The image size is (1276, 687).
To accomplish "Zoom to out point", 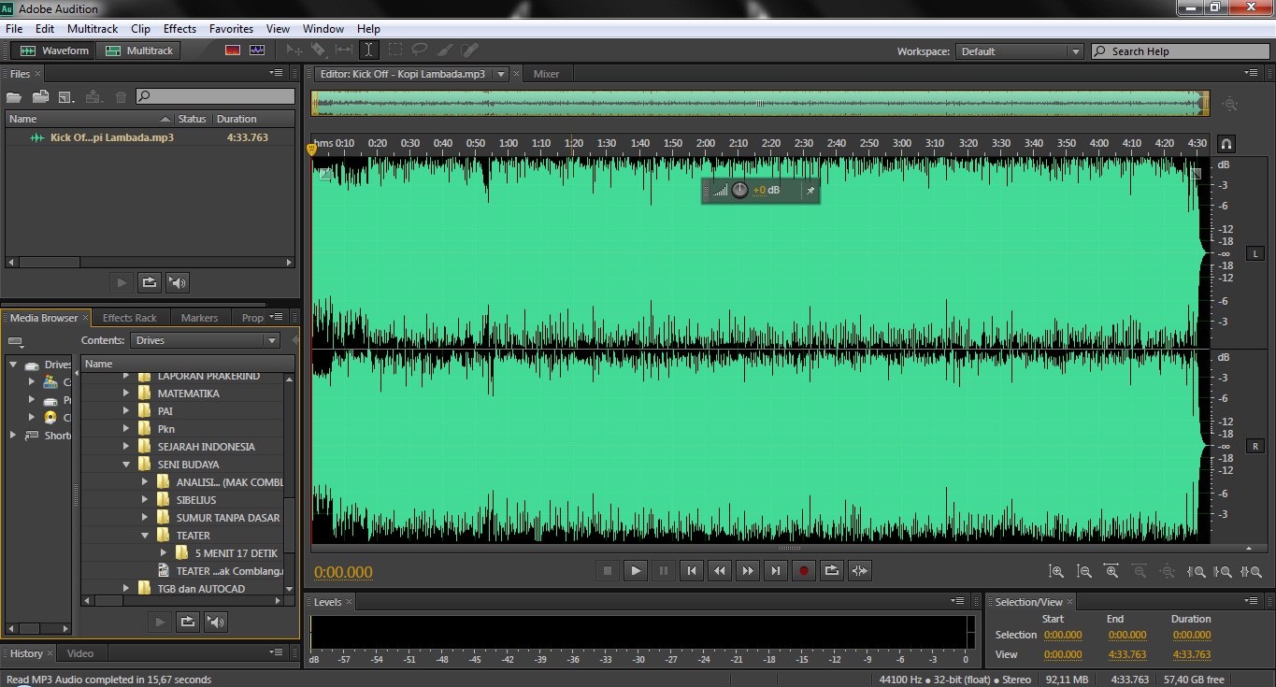I will 1223,571.
